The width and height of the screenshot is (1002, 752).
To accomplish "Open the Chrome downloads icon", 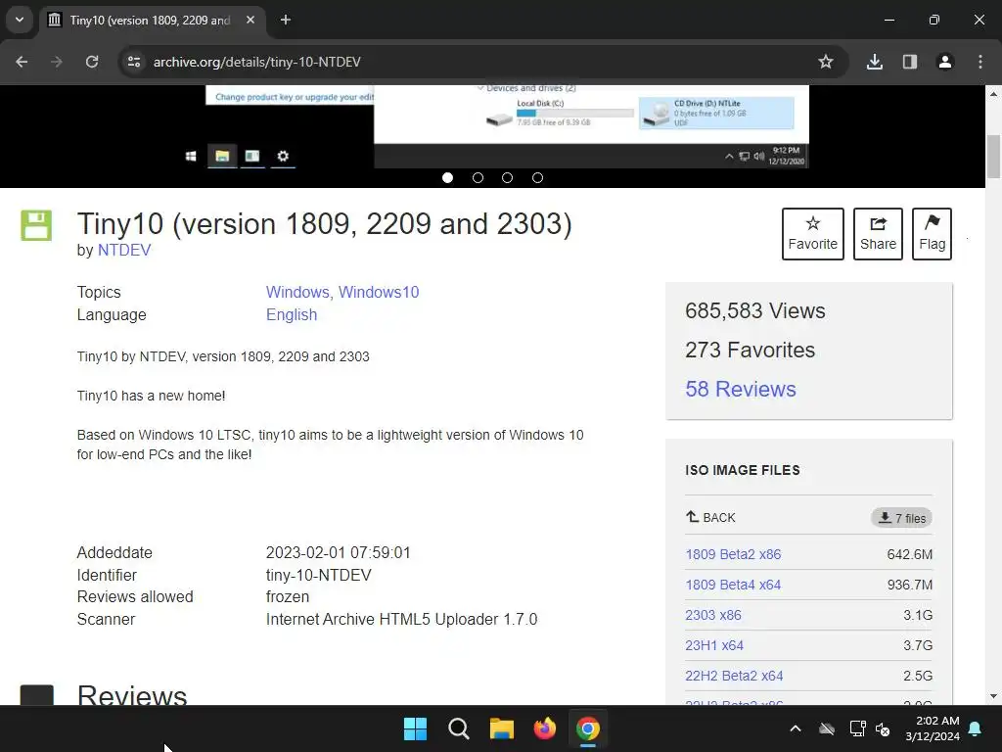I will 875,62.
